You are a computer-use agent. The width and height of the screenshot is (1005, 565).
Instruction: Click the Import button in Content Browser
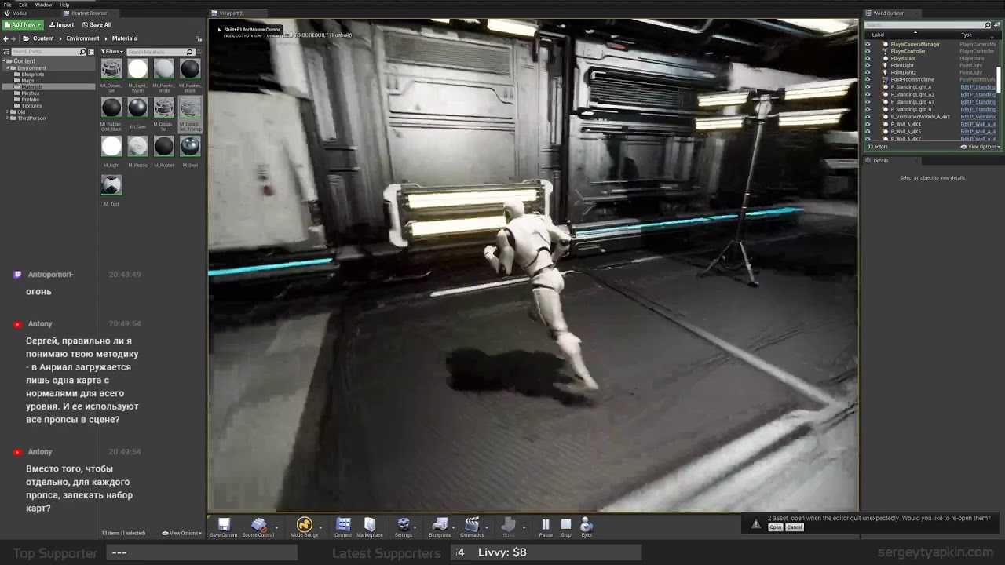tap(61, 24)
